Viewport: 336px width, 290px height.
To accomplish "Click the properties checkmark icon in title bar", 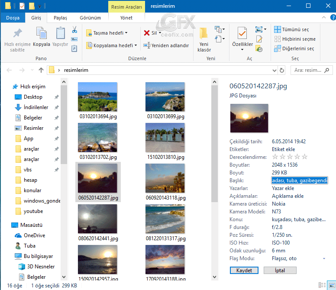I will 22,6.
